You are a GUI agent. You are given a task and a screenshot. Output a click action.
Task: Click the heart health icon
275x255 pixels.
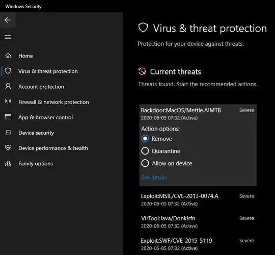[x=8, y=148]
